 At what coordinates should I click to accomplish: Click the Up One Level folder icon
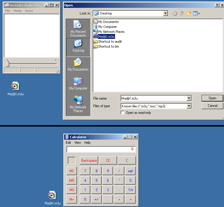coord(182,13)
